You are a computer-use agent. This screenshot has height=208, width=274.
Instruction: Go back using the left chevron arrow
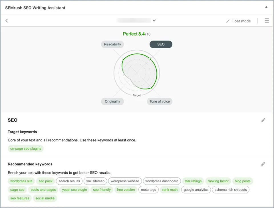pos(7,21)
